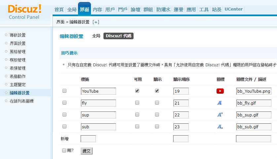Enable 顯示 for the sub tag
Viewport: 277px width, 159px height.
[157, 126]
